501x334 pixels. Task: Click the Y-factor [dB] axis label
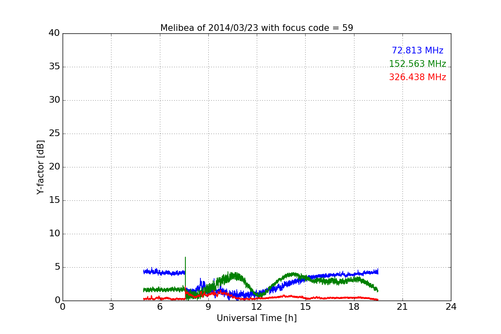tap(40, 167)
